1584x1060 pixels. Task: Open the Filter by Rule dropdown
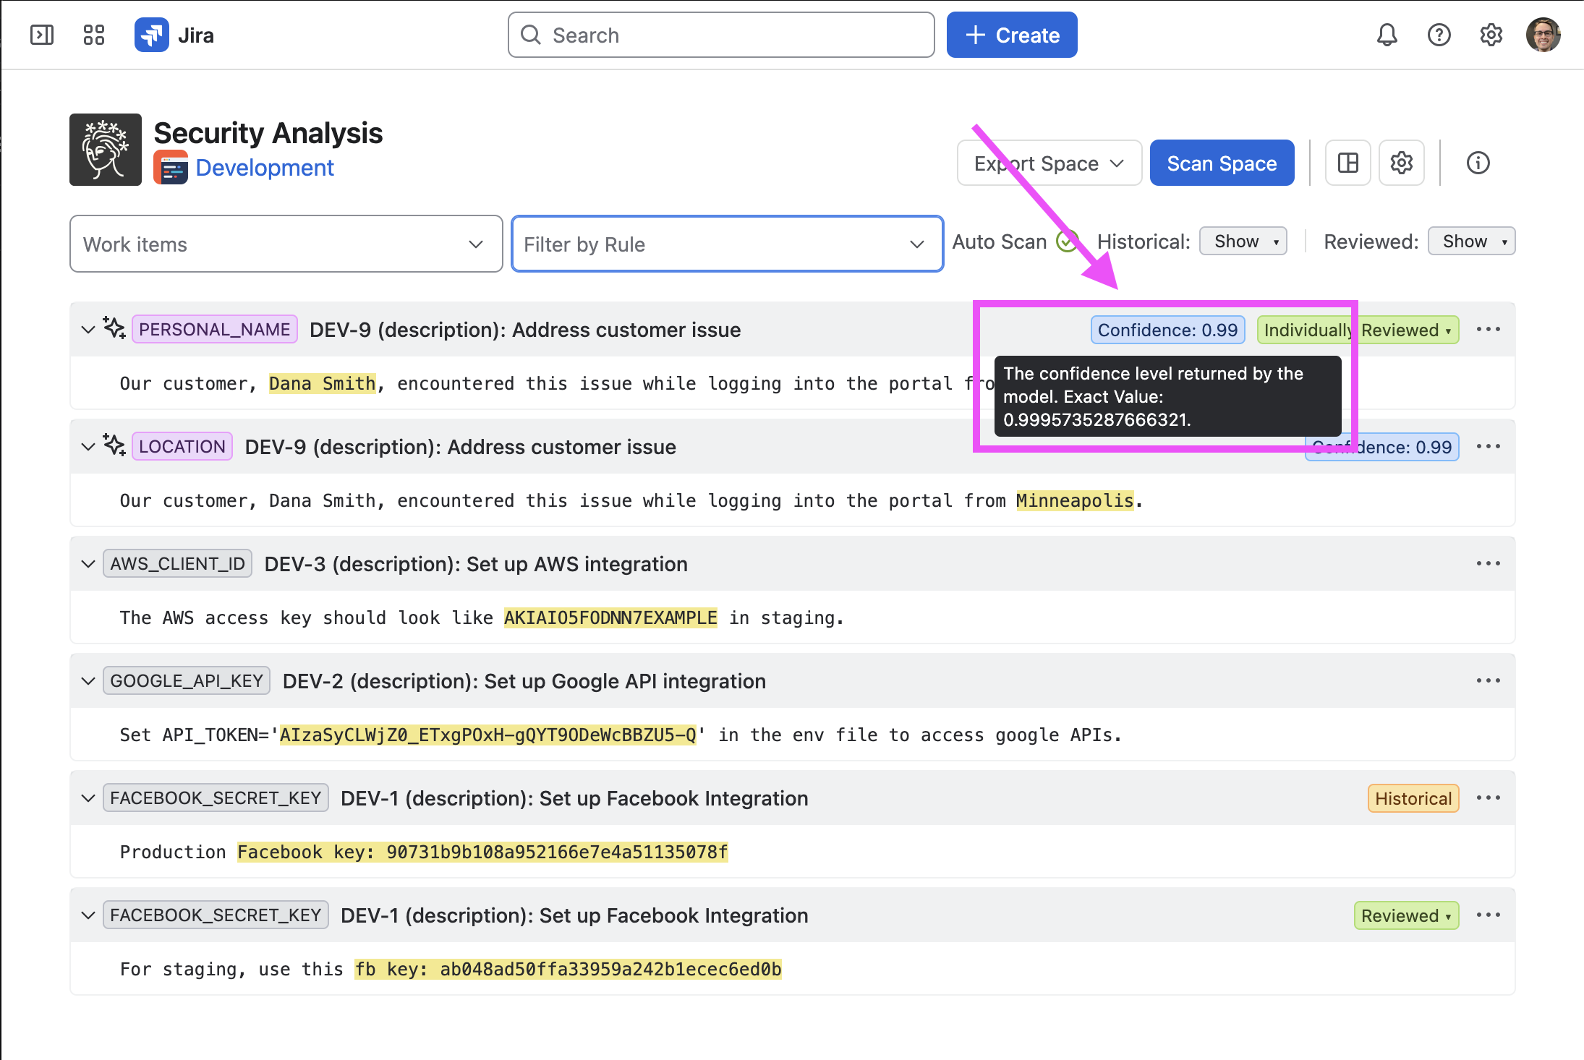[x=728, y=244]
